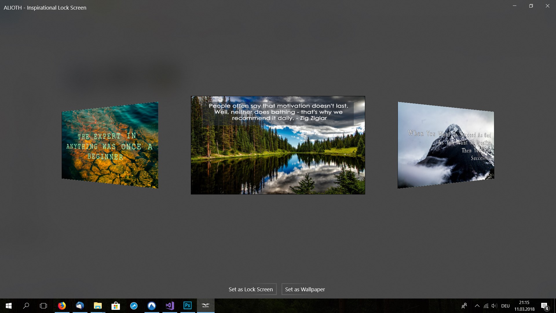Image resolution: width=556 pixels, height=313 pixels.
Task: Open Task View from taskbar
Action: tap(43, 306)
